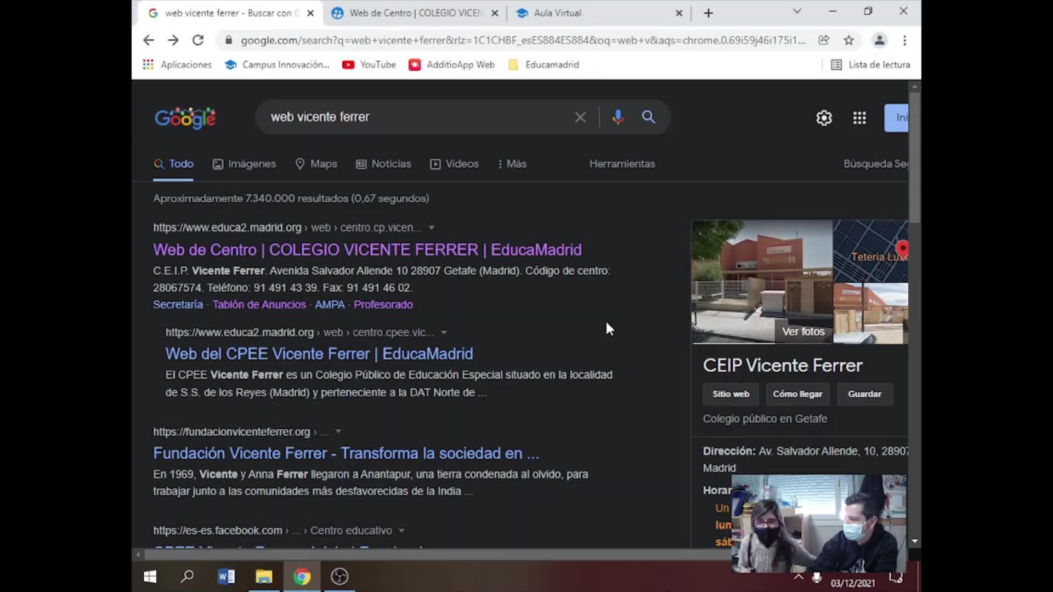Click the share page icon in address bar
Screen dimensions: 1053x592
823,40
